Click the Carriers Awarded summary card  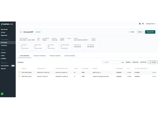(66, 47)
